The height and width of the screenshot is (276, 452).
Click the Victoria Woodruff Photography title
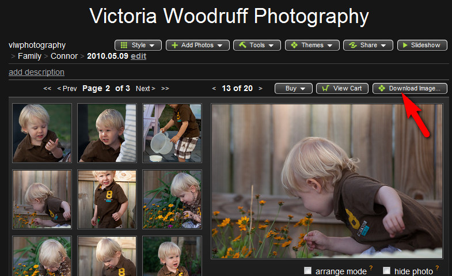click(229, 16)
